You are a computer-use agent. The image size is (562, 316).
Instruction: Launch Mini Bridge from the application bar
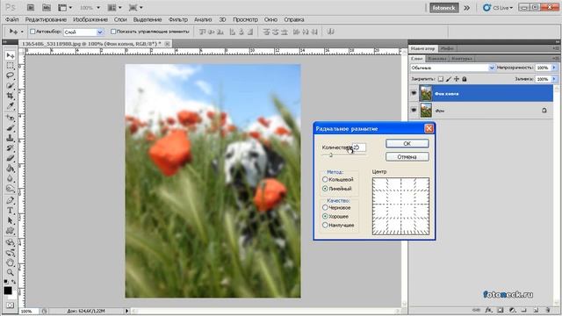pos(47,8)
